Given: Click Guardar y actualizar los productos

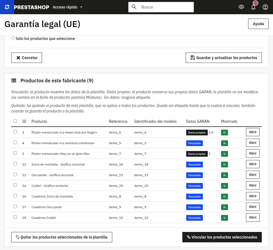Looking at the screenshot, I should 224,58.
